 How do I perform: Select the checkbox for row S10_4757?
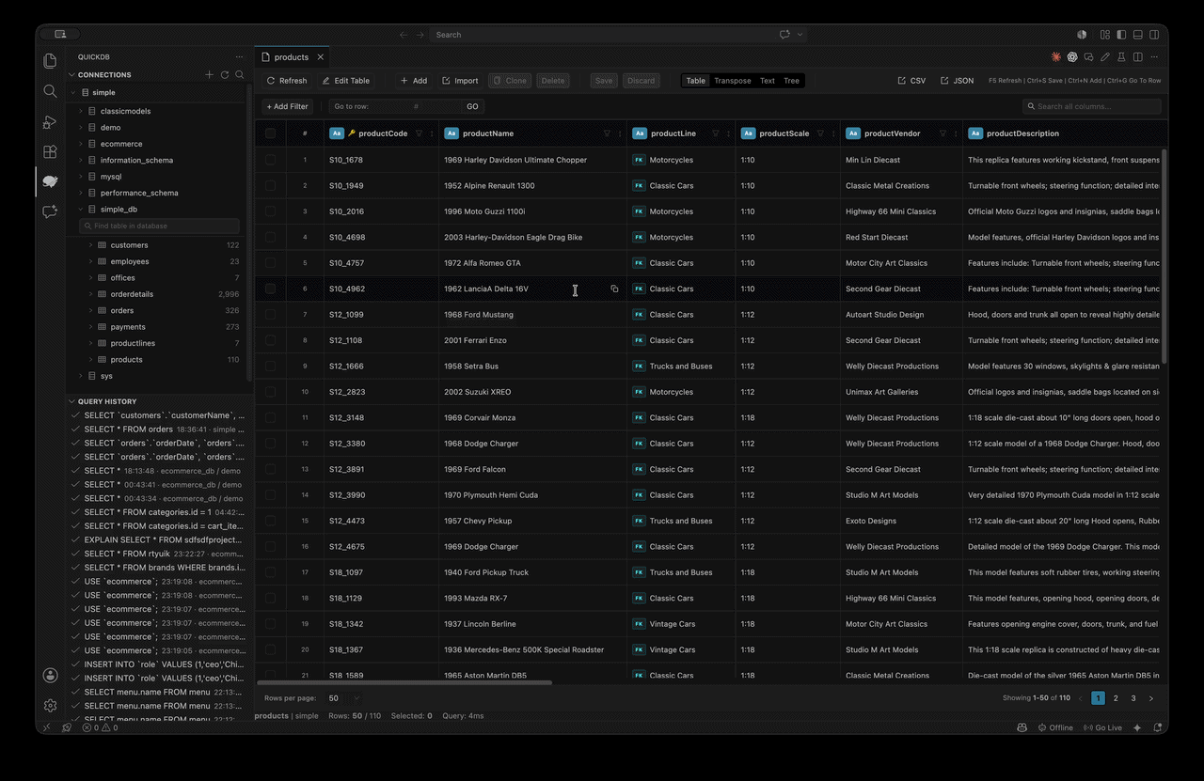coord(271,263)
